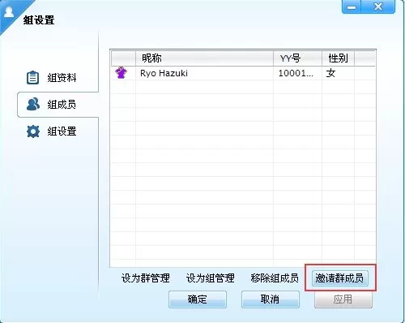Click the people icon beside 组成员

tap(33, 104)
